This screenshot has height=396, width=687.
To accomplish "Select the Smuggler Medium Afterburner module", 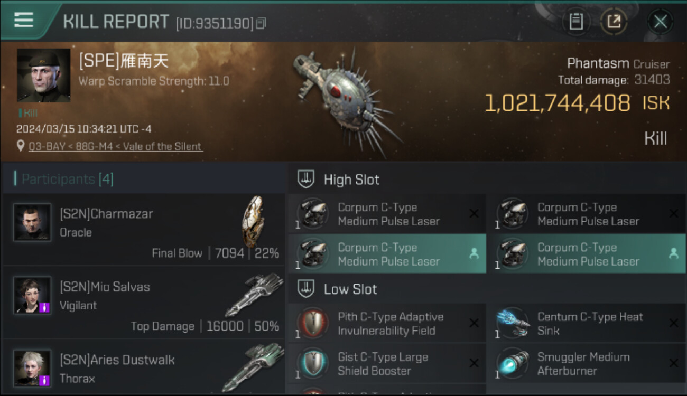I will pos(587,363).
